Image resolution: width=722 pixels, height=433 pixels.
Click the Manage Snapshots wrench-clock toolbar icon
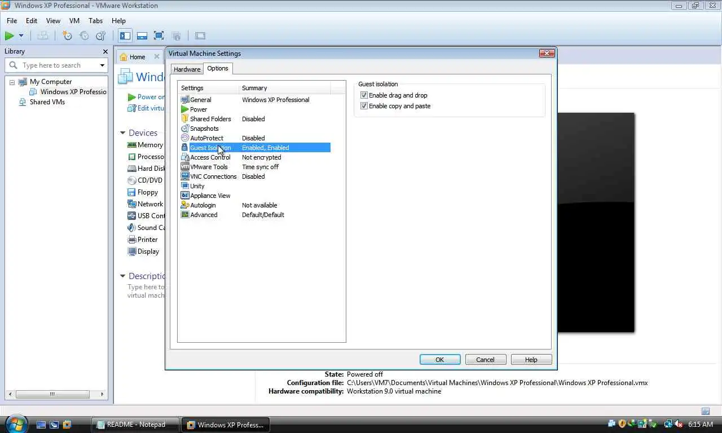coord(101,36)
